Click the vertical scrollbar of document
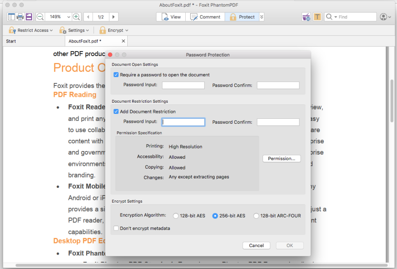This screenshot has height=269, width=397. [392, 101]
